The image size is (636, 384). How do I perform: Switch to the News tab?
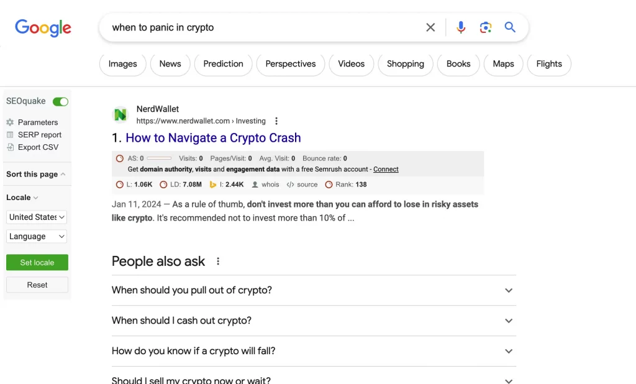click(x=170, y=64)
